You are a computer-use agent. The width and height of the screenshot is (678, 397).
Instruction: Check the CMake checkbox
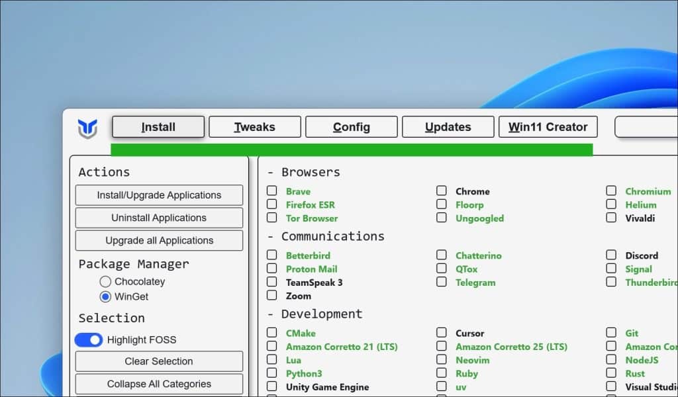pyautogui.click(x=271, y=332)
